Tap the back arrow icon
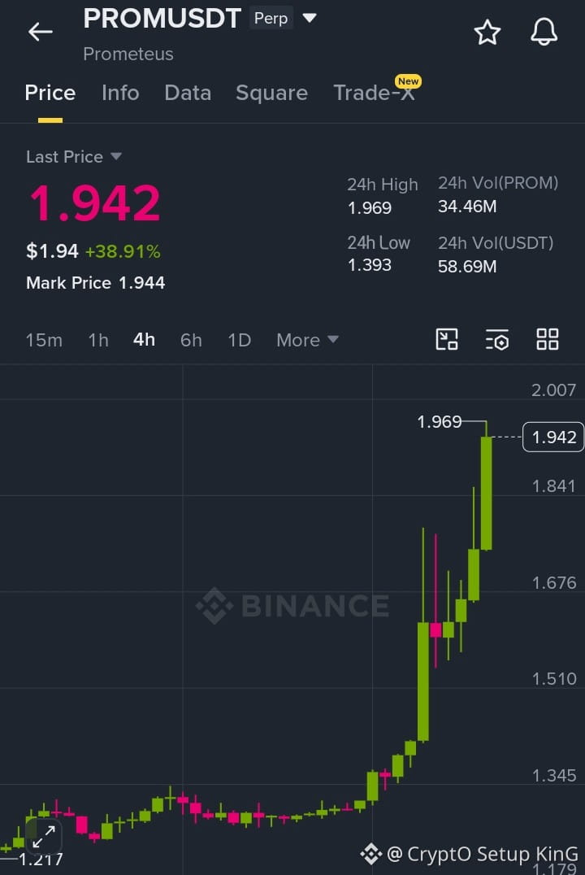 [40, 32]
